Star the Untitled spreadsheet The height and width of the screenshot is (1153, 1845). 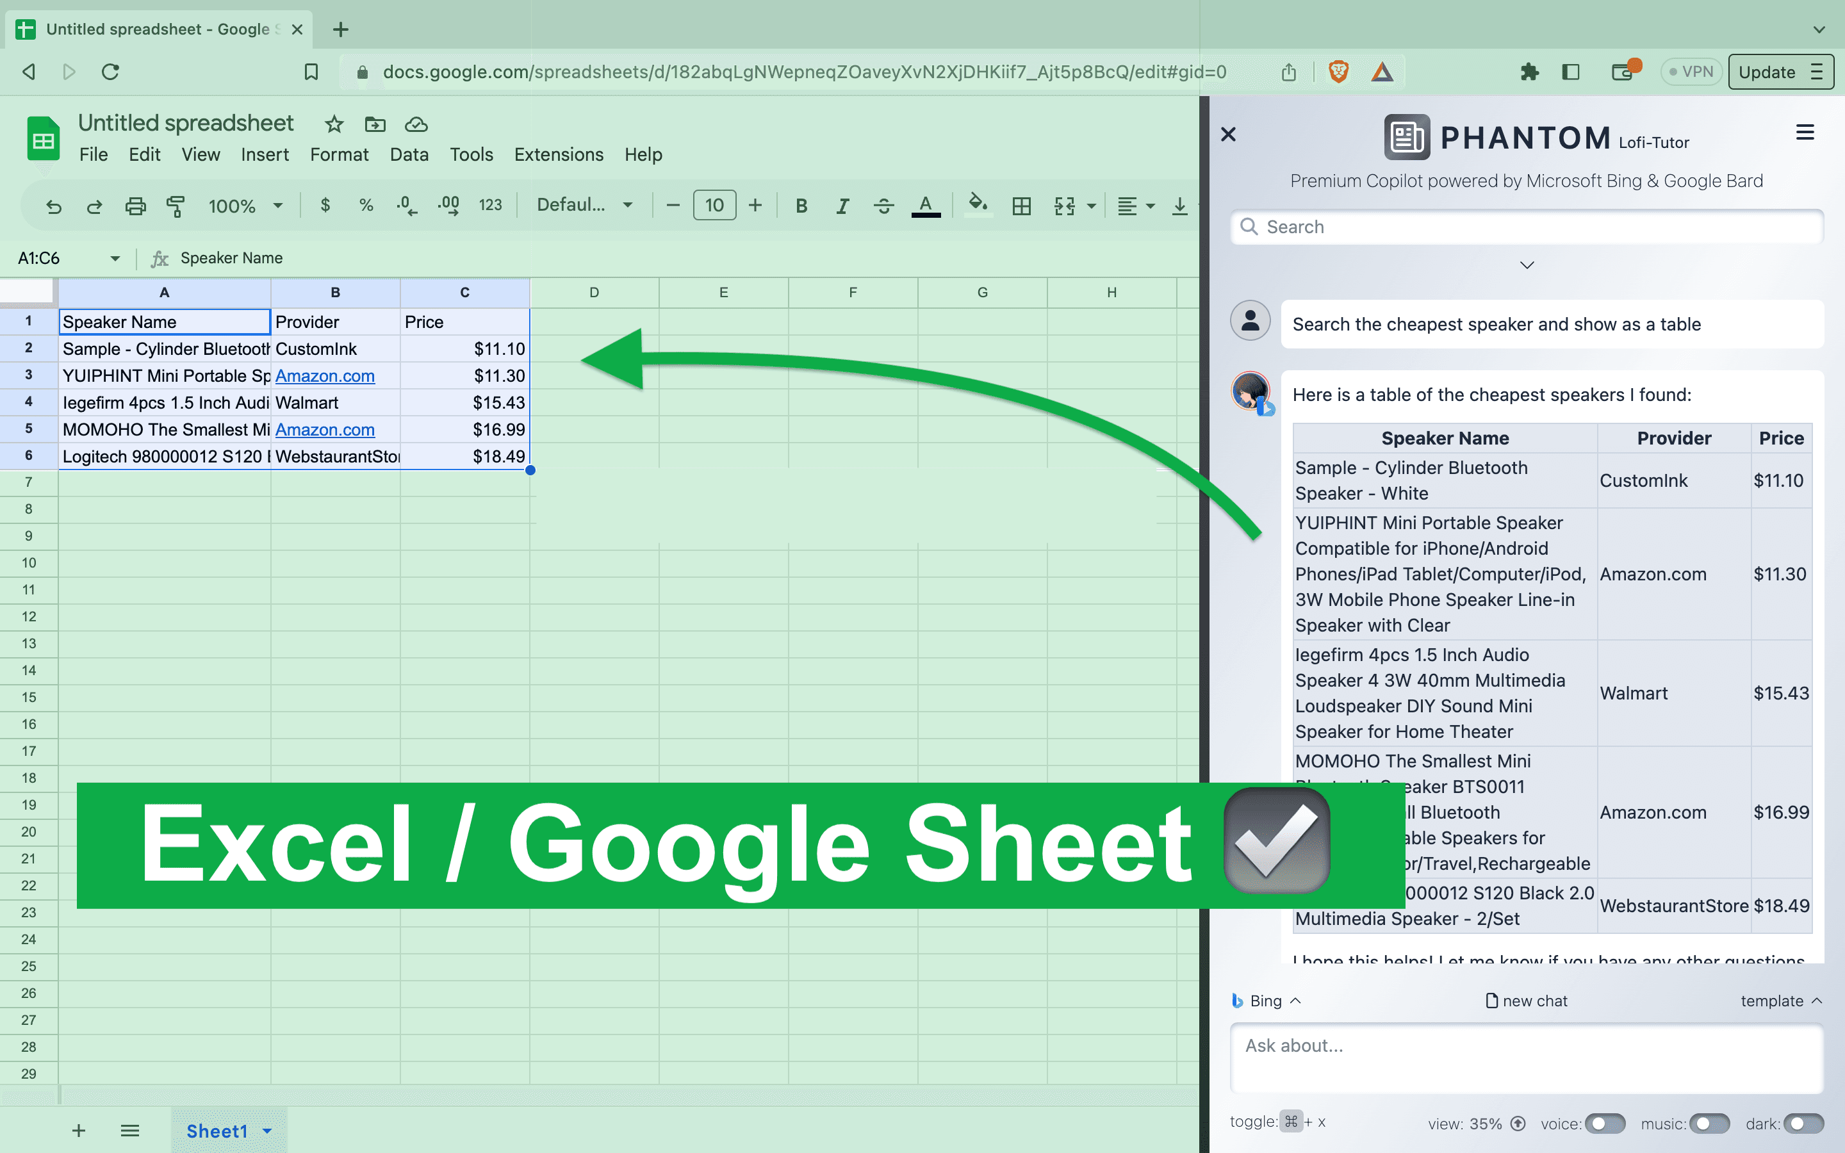(x=334, y=124)
